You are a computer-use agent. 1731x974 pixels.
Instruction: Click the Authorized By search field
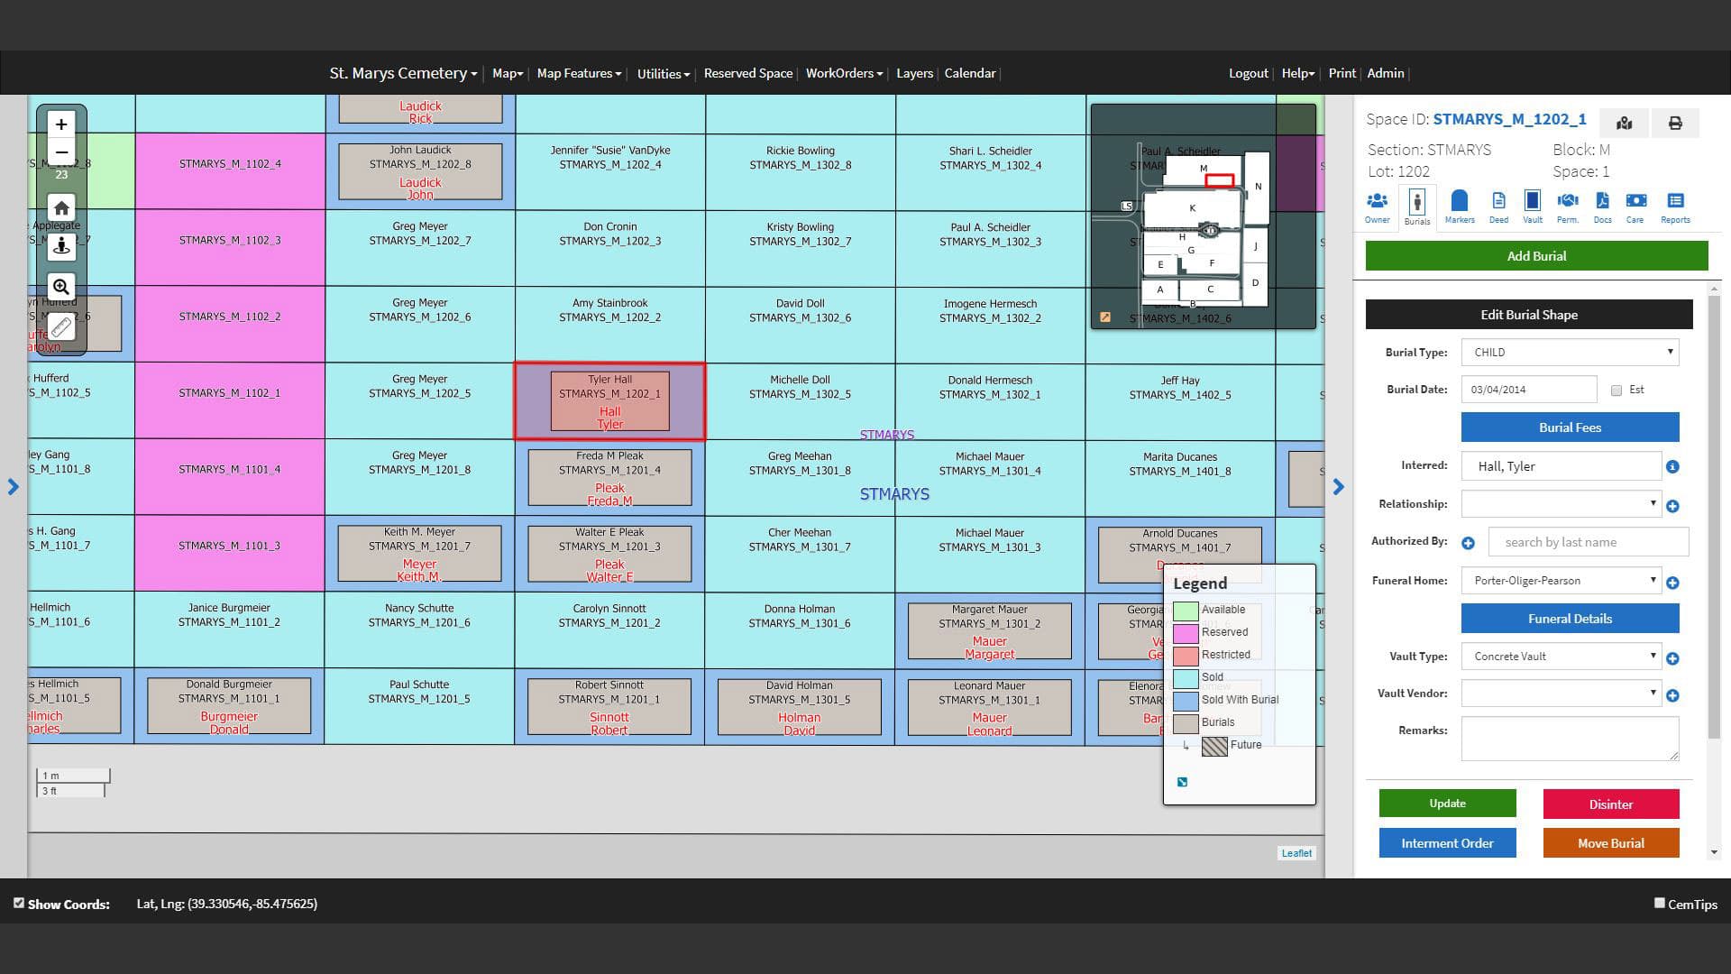point(1589,542)
